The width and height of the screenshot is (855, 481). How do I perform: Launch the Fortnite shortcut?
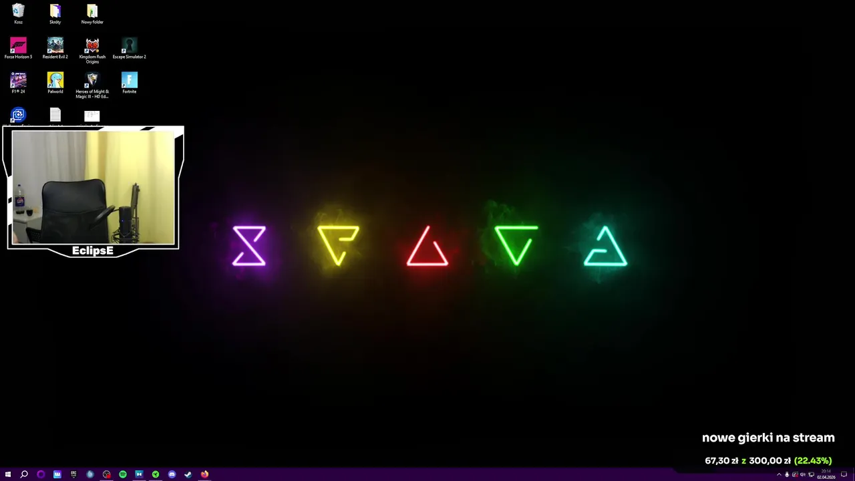(x=129, y=84)
